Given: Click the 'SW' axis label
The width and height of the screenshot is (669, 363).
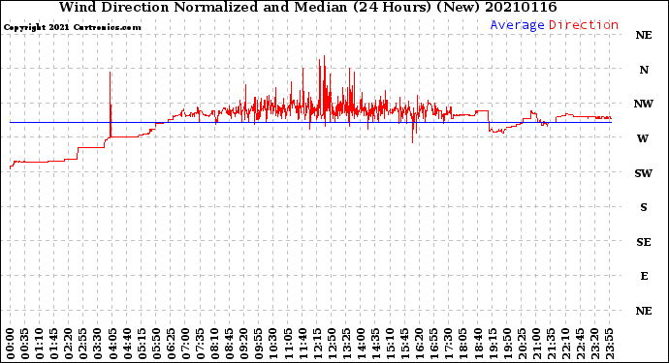Looking at the screenshot, I should (x=644, y=173).
